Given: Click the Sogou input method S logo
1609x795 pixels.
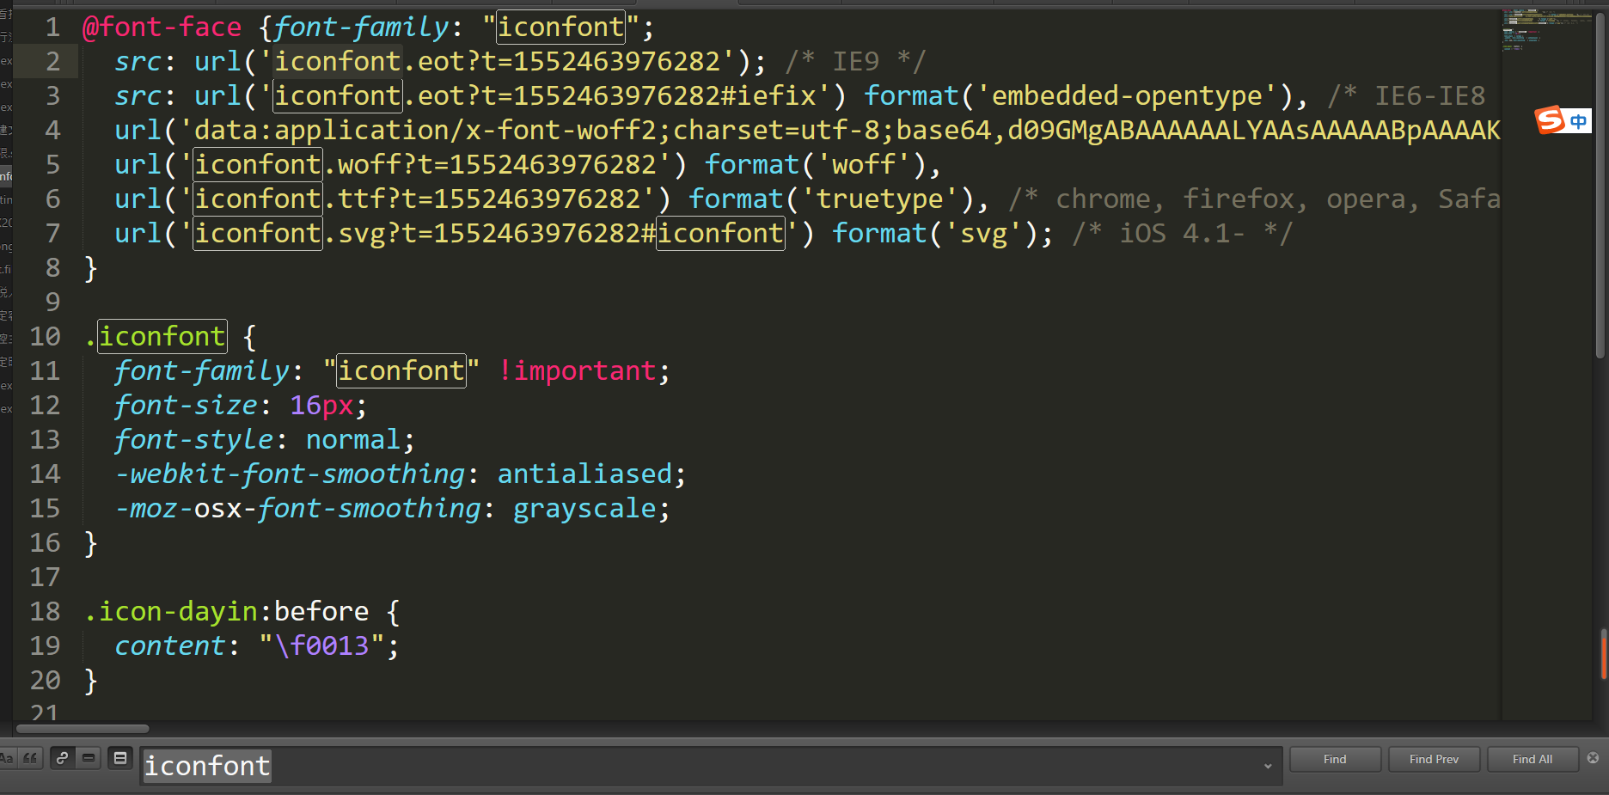Looking at the screenshot, I should pyautogui.click(x=1550, y=120).
